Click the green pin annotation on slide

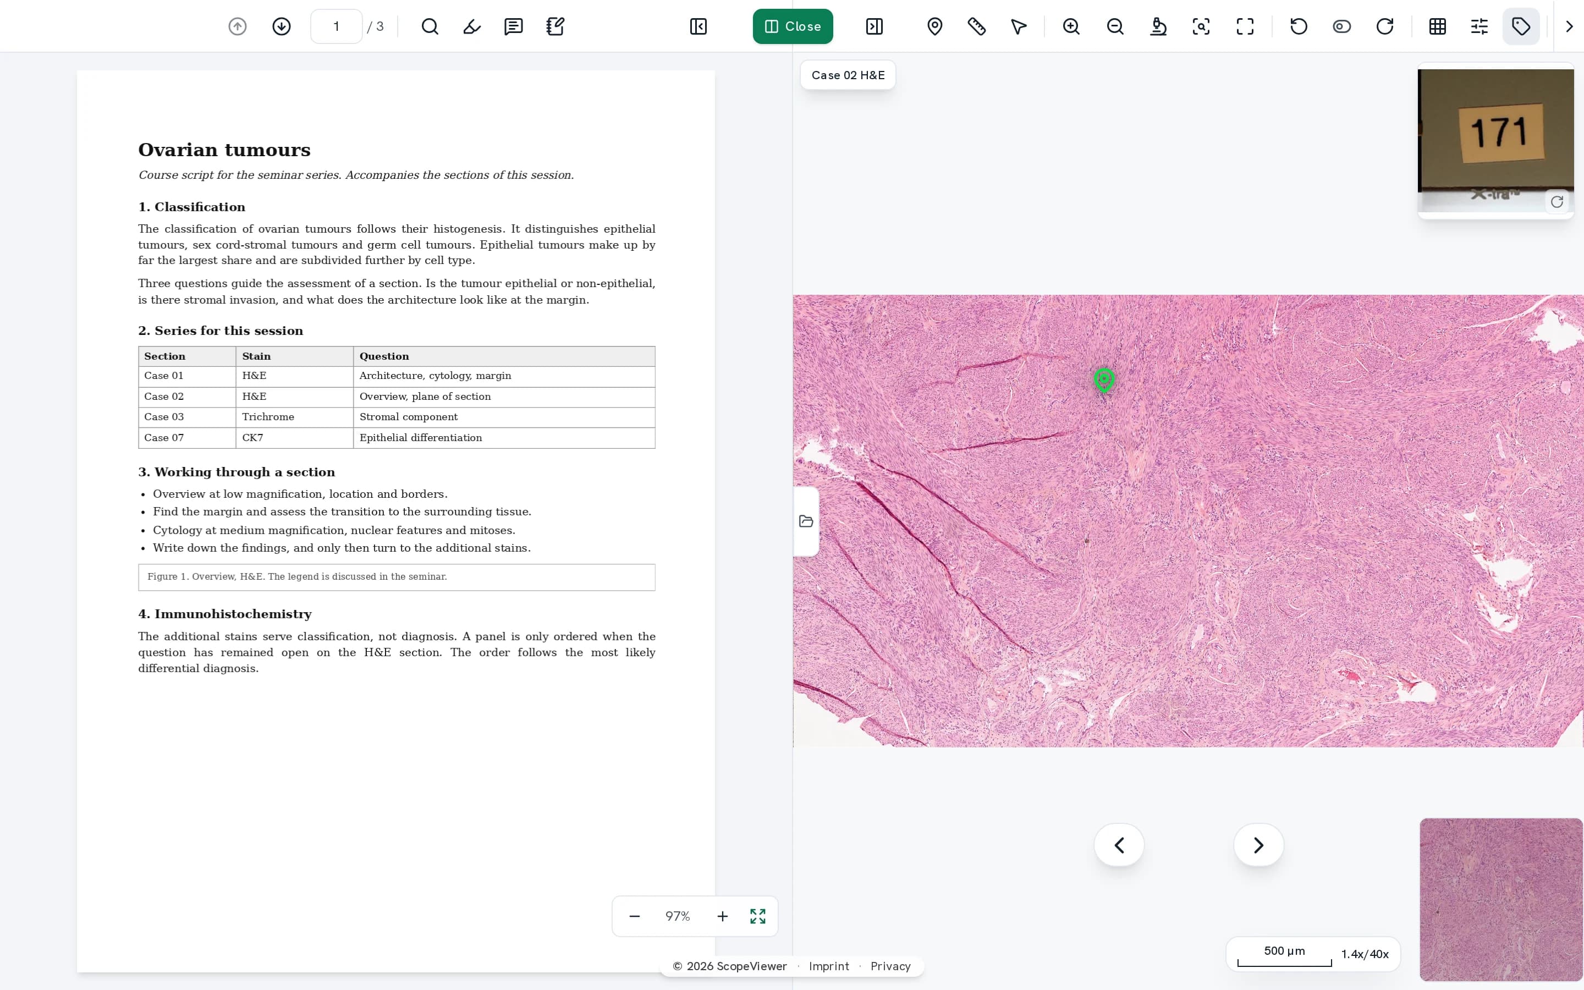click(x=1104, y=380)
